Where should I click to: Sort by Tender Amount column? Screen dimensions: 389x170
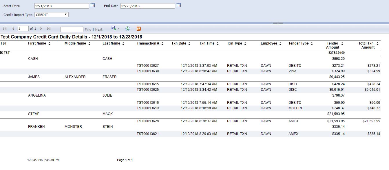point(342,44)
